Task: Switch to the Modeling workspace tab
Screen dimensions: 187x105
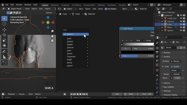Action: pyautogui.click(x=55, y=5)
